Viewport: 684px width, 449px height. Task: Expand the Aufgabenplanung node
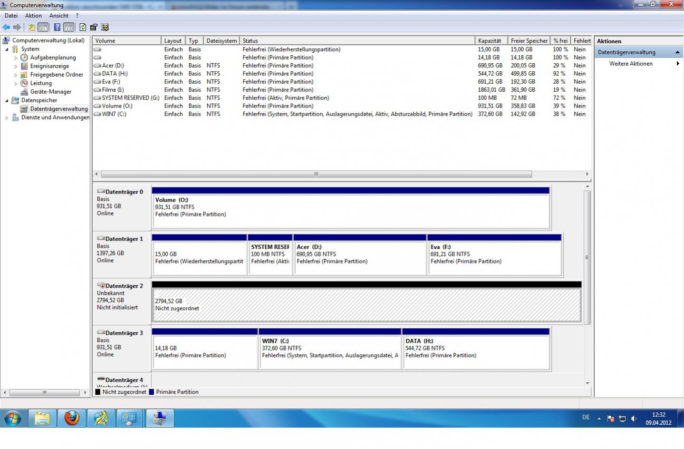16,58
